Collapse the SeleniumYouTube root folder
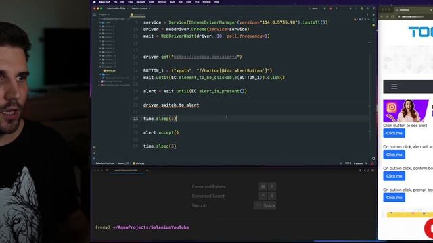Screen dimensions: 433x243 tap(99, 19)
